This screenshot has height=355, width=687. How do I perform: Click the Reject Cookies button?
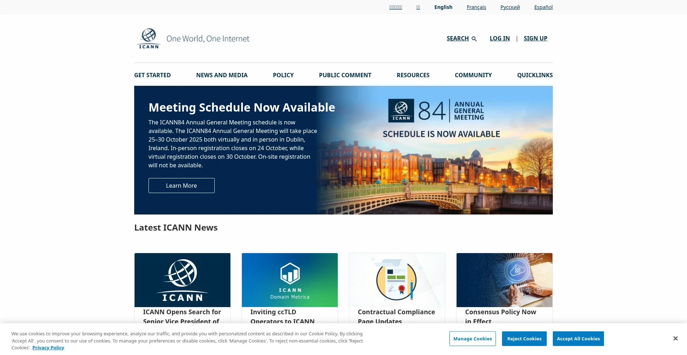click(524, 339)
